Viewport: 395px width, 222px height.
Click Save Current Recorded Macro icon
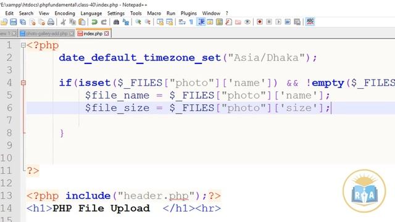click(x=297, y=22)
